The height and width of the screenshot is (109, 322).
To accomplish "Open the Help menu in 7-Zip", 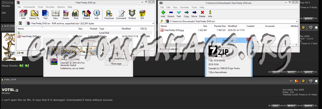I will 202,7.
